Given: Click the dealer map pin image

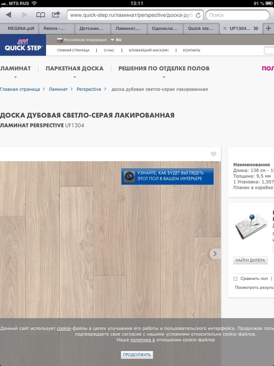Looking at the screenshot, I should click(x=251, y=226).
